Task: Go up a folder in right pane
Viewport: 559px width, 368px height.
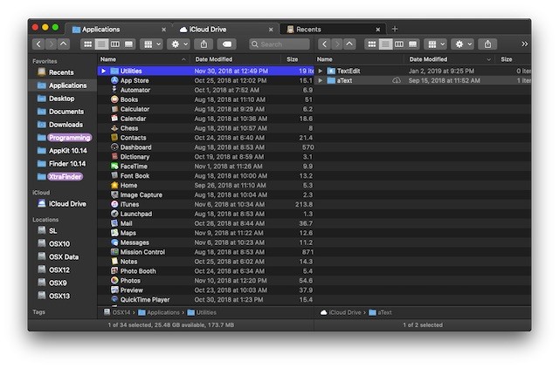Action: (x=349, y=44)
